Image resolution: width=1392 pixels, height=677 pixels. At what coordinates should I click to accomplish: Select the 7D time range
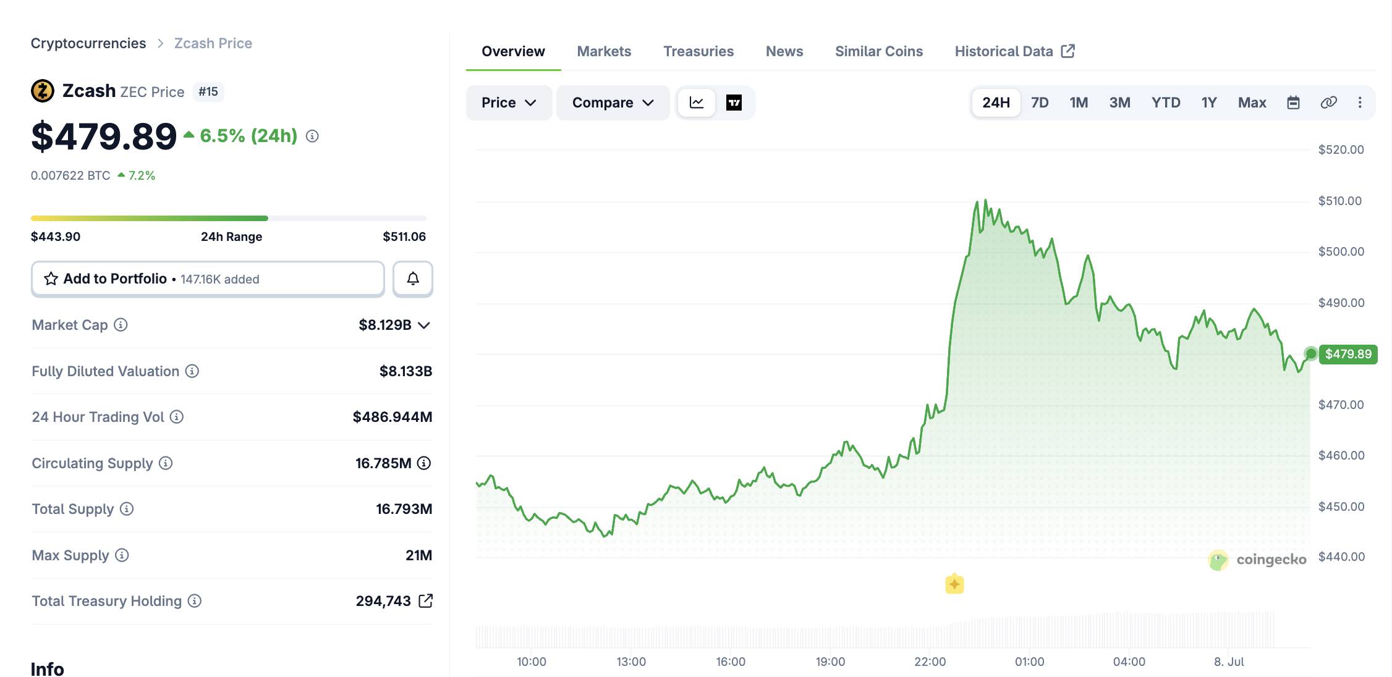tap(1040, 103)
